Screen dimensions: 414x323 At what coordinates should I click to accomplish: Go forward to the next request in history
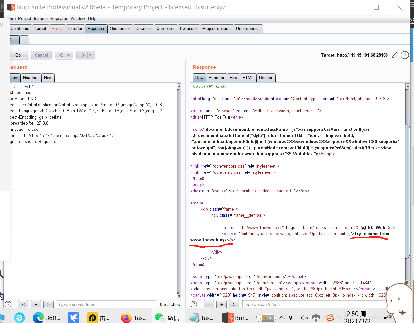pyautogui.click(x=83, y=55)
